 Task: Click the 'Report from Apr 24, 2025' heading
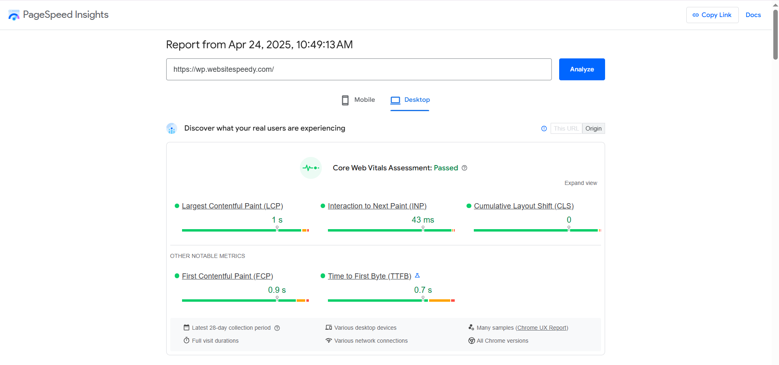coord(259,45)
